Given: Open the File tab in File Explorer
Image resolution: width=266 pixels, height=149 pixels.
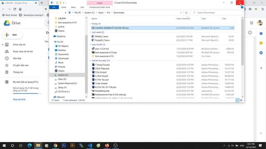Looking at the screenshot, I should pyautogui.click(x=54, y=7).
